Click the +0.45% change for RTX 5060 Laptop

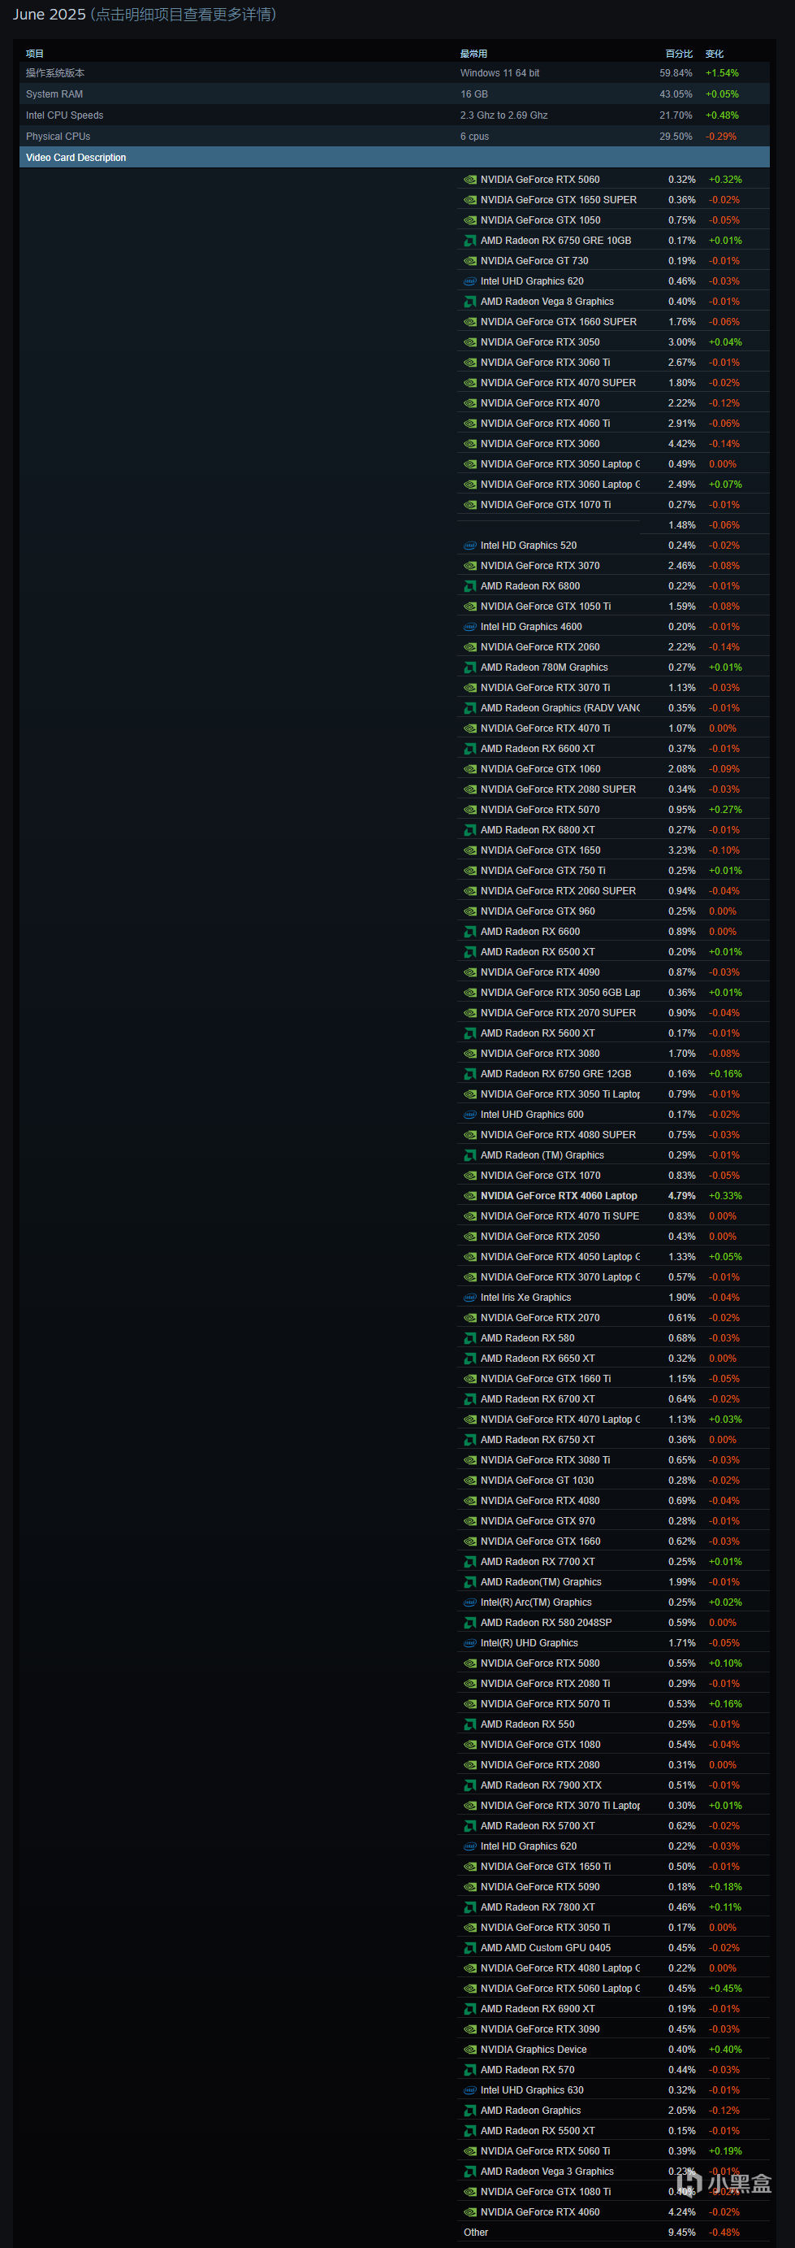(725, 1989)
